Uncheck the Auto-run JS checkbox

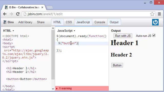154,36
